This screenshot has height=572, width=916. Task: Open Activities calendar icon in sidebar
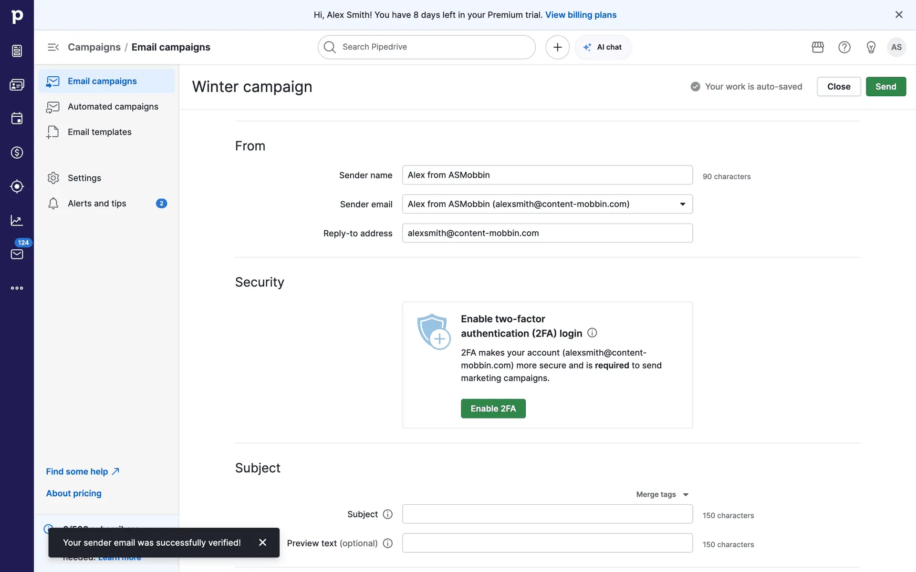17,118
